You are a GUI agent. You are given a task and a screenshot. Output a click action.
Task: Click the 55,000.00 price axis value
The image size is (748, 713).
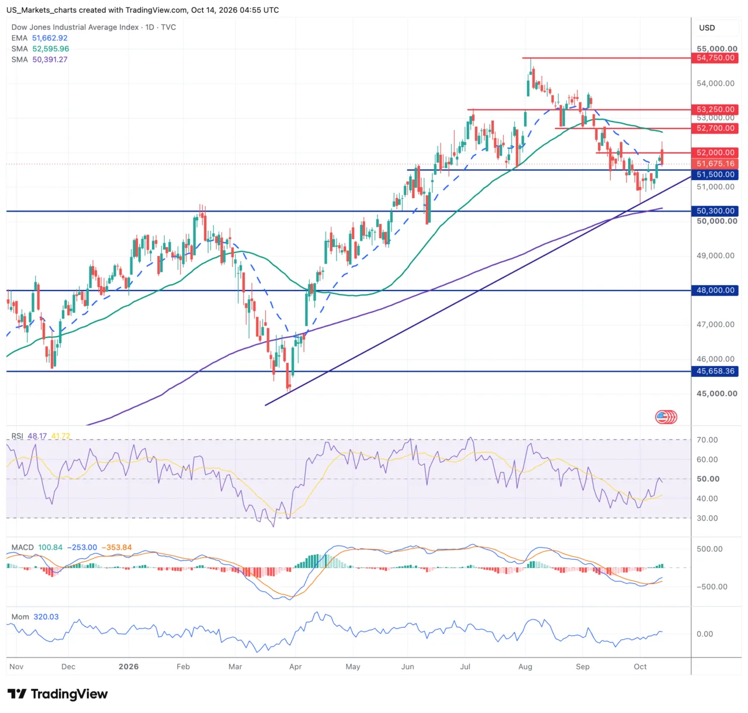[716, 49]
